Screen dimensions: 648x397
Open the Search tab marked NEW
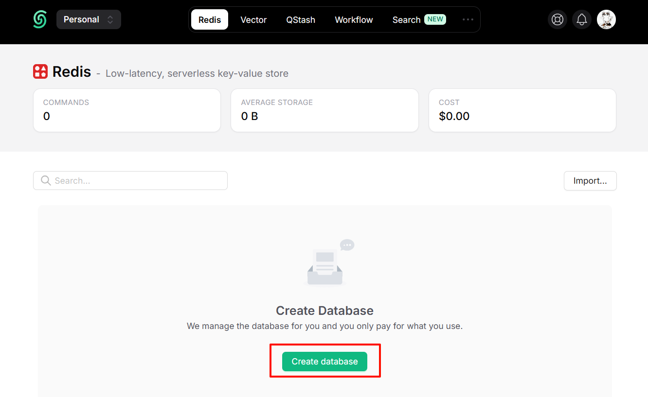coord(419,19)
